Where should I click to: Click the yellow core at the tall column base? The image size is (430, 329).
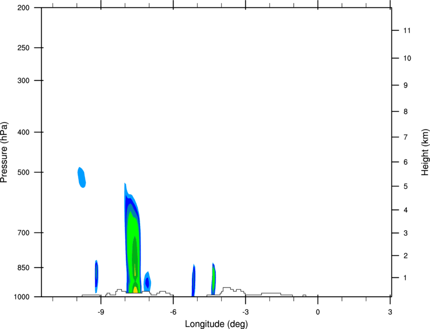(x=135, y=290)
